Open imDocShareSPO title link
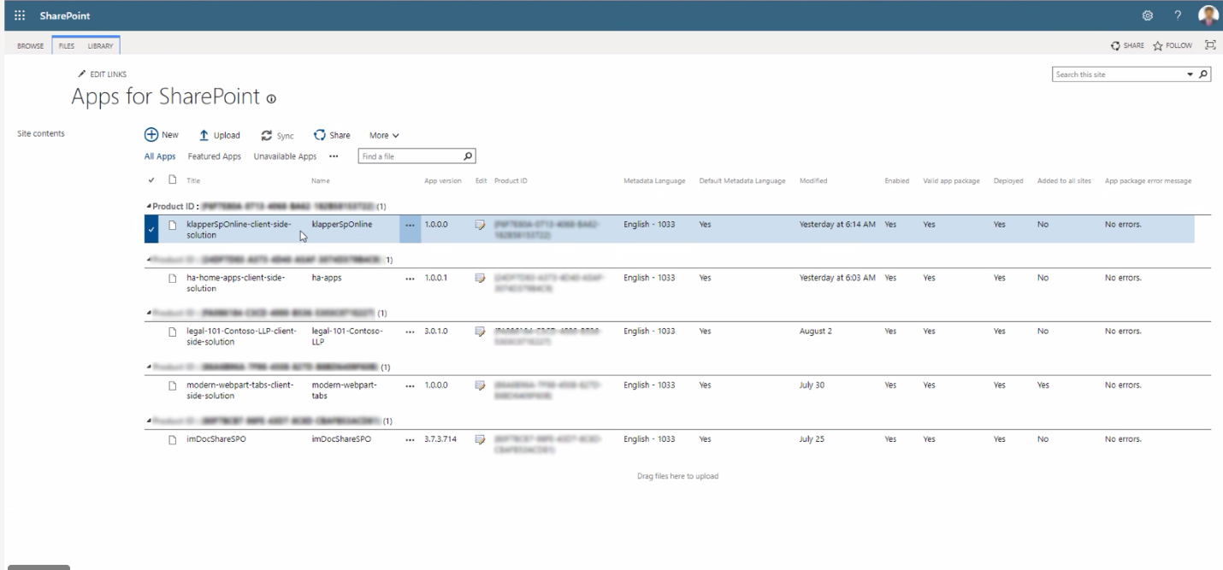 click(x=216, y=439)
